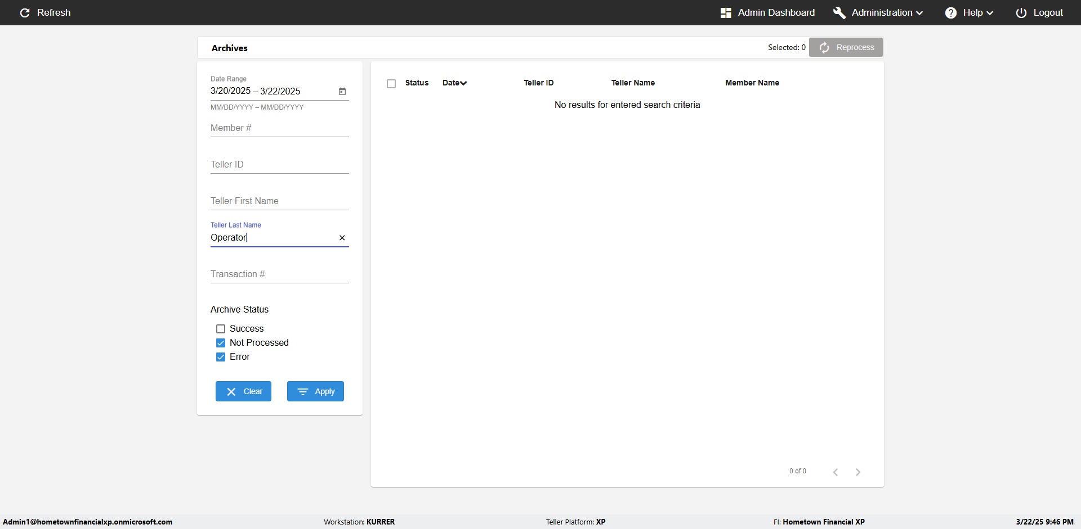Click the Workstation KURRER status entry

[359, 522]
